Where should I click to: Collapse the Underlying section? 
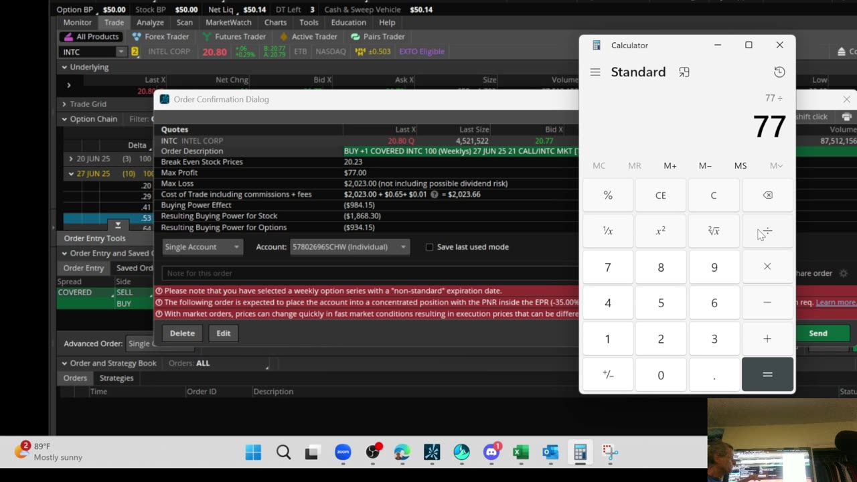pyautogui.click(x=64, y=67)
